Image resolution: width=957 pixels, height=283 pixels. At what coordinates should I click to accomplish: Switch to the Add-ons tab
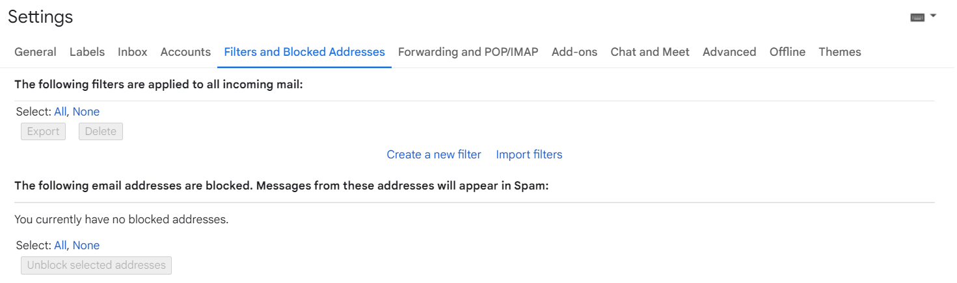coord(574,52)
